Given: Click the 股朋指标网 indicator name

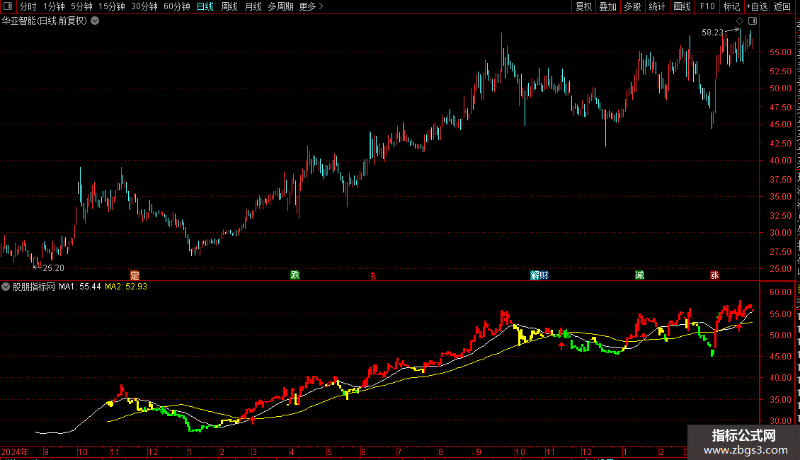Looking at the screenshot, I should coord(34,287).
